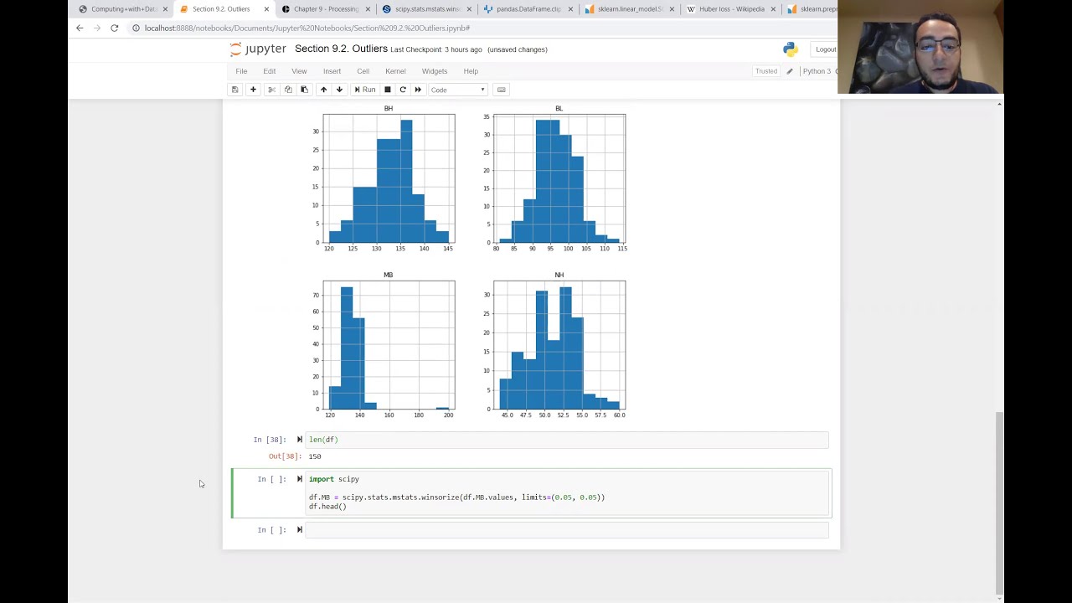Switch to scipy.stats.mstats browser tab
This screenshot has width=1072, height=603.
point(425,9)
